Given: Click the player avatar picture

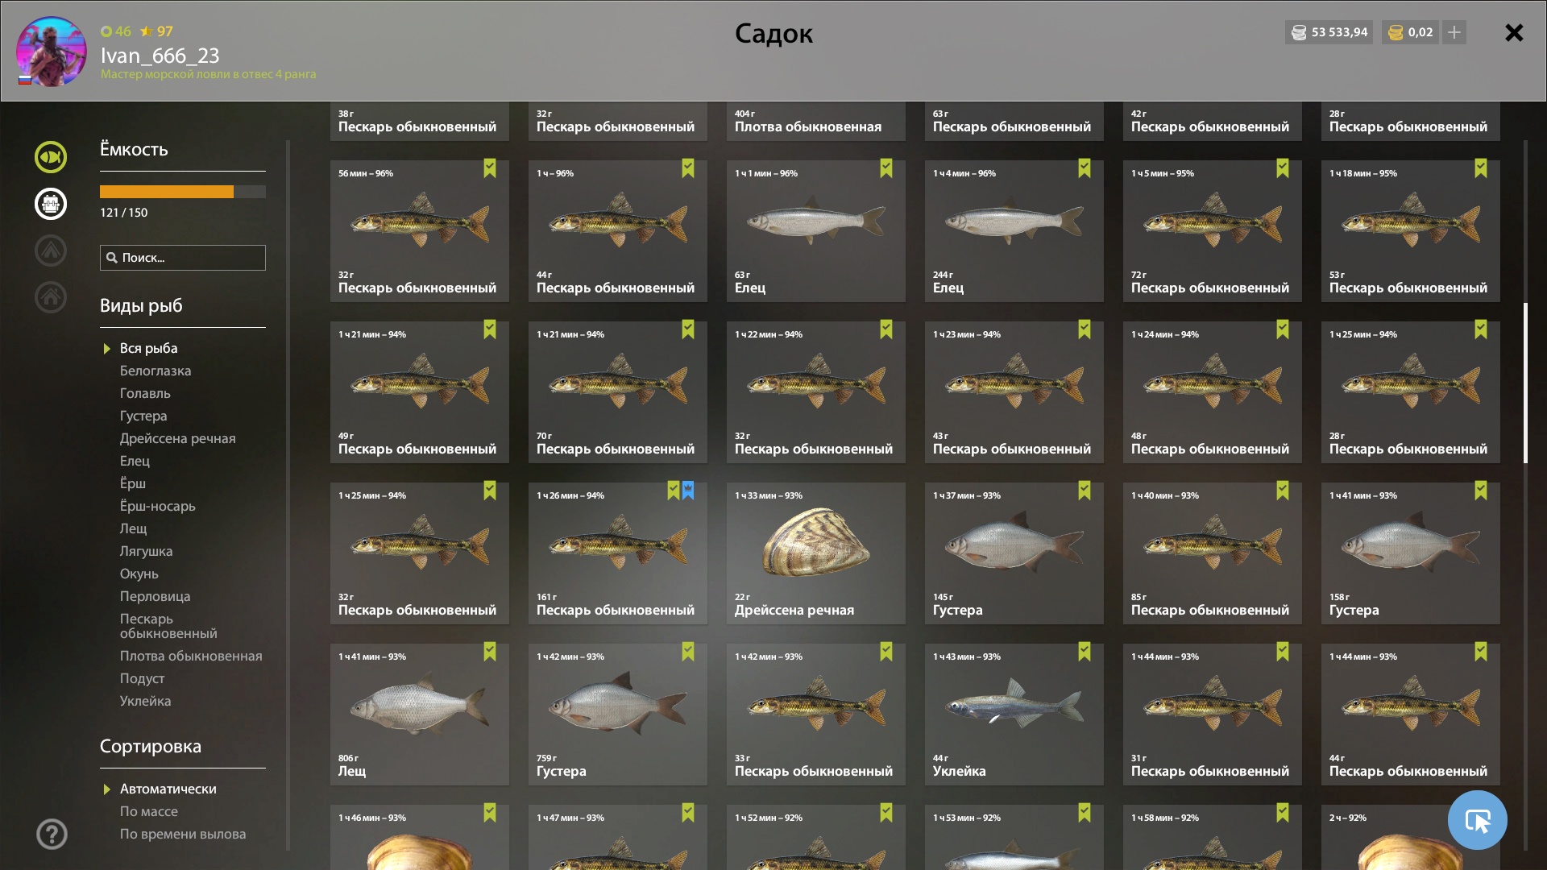Looking at the screenshot, I should (52, 52).
